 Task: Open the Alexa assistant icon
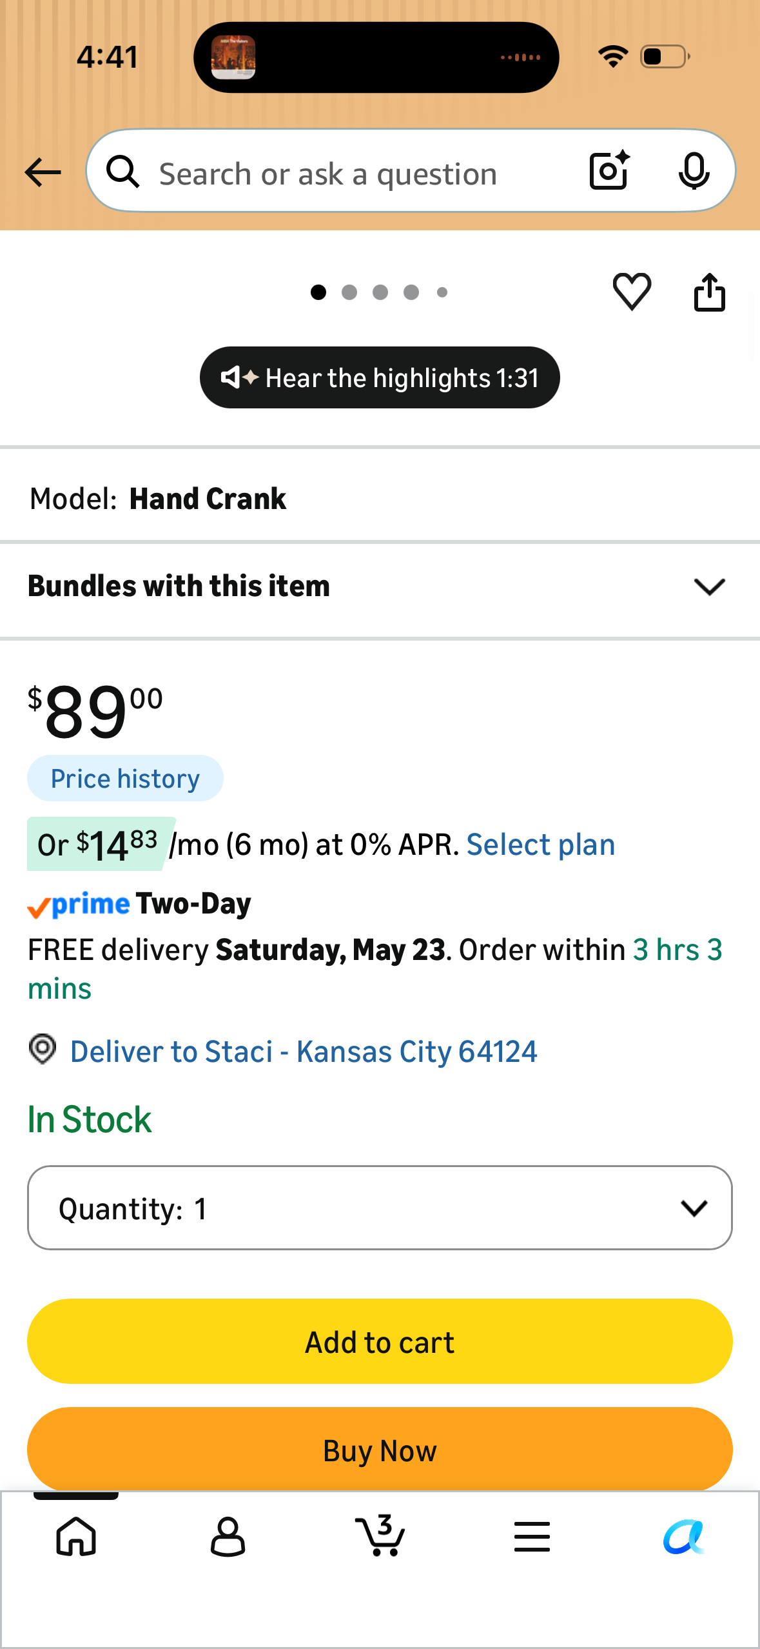click(683, 1536)
